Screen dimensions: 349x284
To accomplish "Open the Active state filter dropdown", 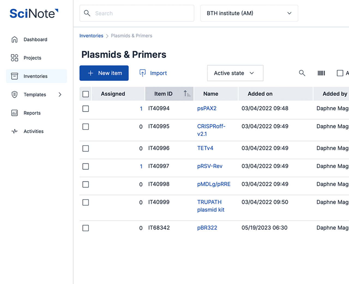I will pos(235,73).
